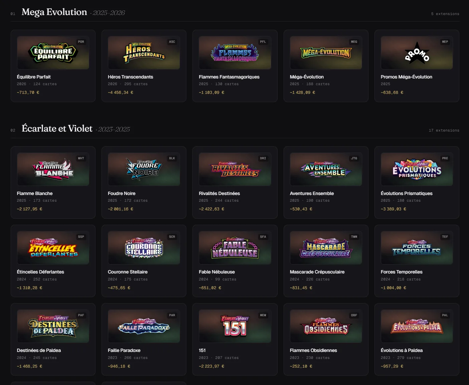
Task: Go to the Aventures Ensemble title
Action: (x=312, y=193)
